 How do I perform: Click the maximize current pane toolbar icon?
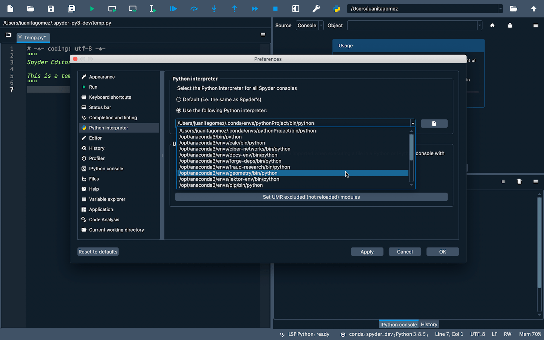(296, 8)
